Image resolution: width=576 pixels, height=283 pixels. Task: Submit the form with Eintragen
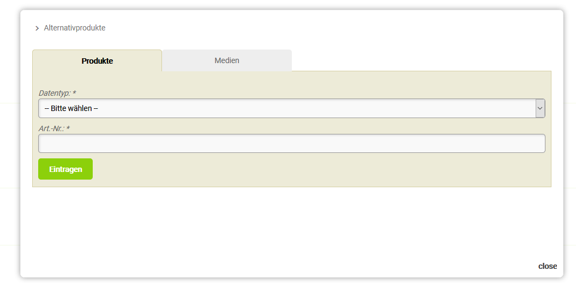click(x=65, y=169)
